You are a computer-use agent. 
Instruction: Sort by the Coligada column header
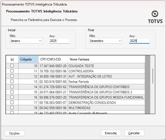pyautogui.click(x=28, y=59)
